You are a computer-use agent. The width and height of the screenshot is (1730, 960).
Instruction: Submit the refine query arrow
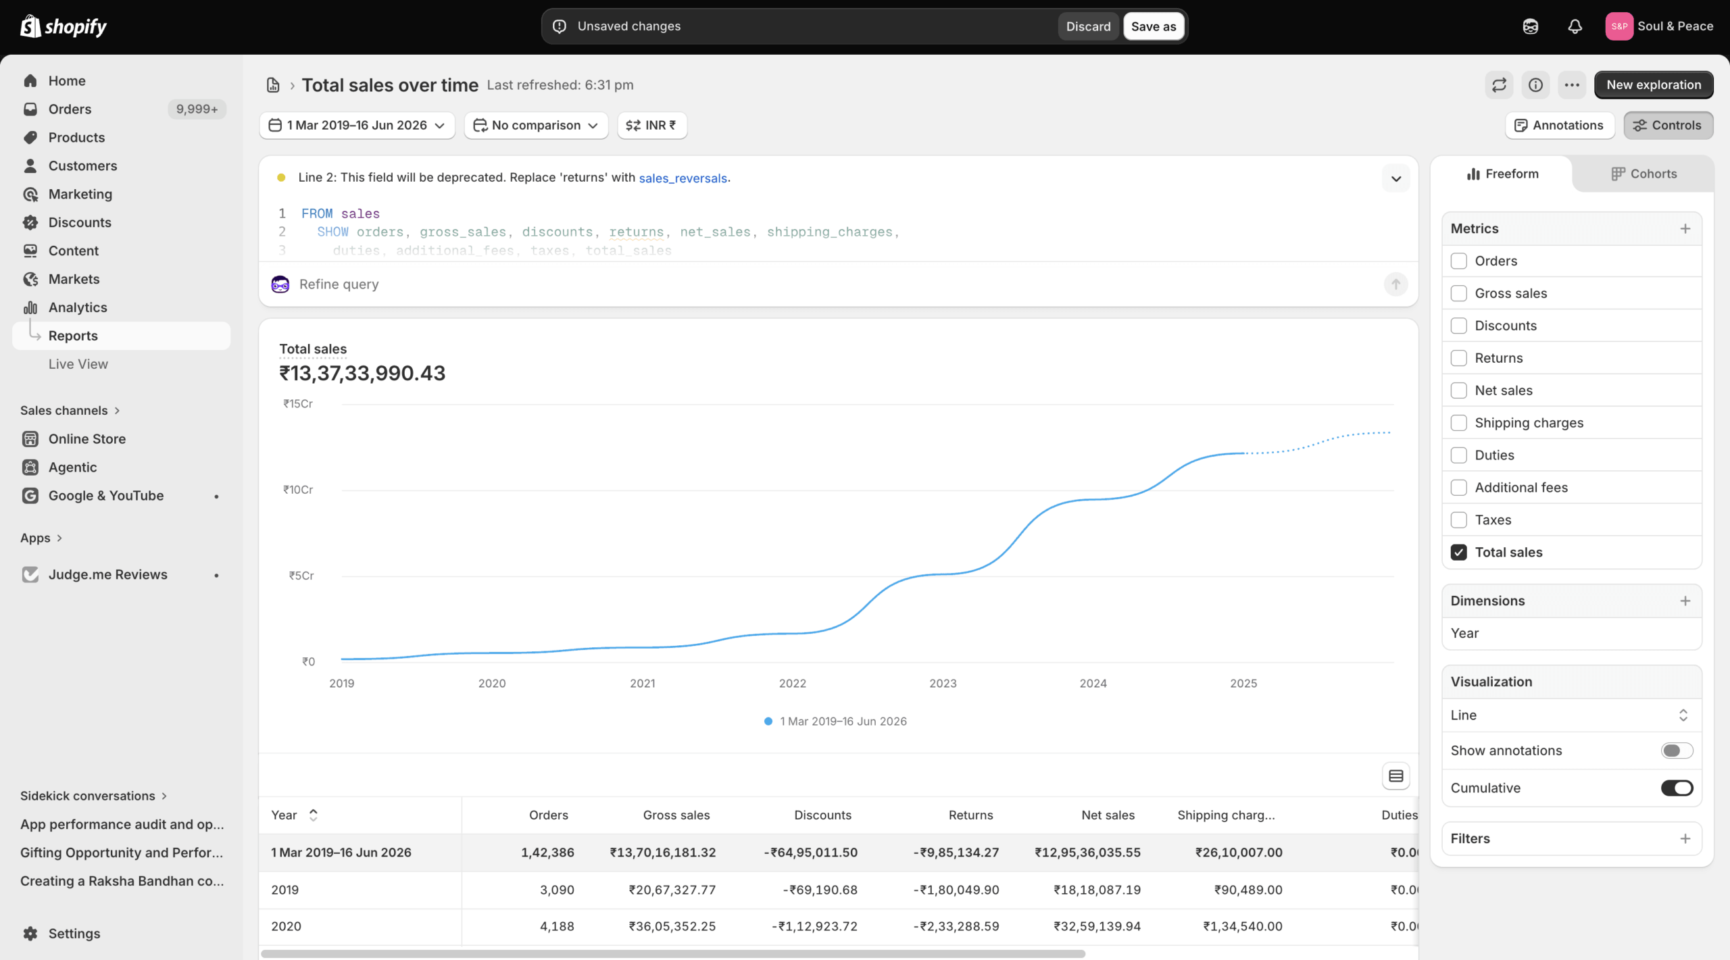[1395, 284]
